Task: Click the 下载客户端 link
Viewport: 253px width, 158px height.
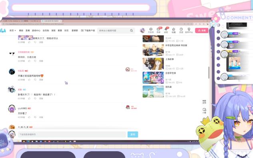Action: coord(88,30)
